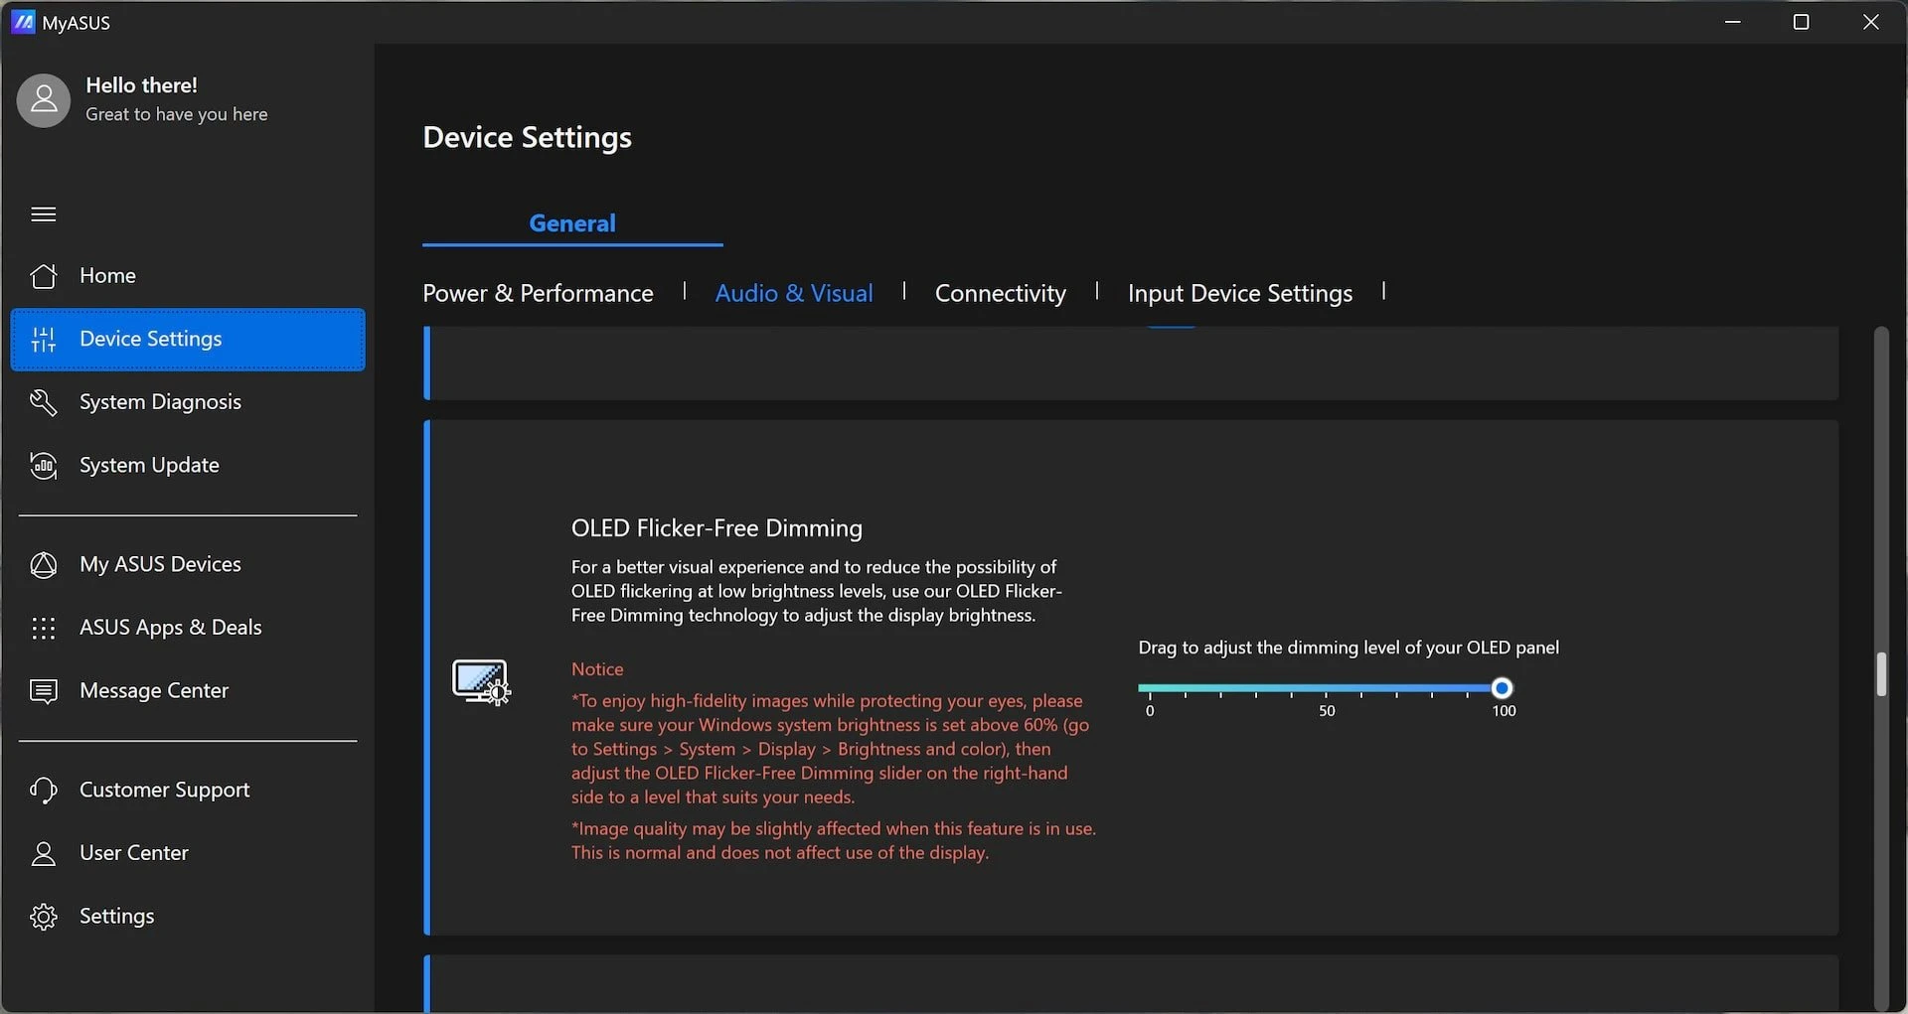Click the 'OLED Flicker-Free Dimming' heading
1908x1014 pixels.
[716, 527]
